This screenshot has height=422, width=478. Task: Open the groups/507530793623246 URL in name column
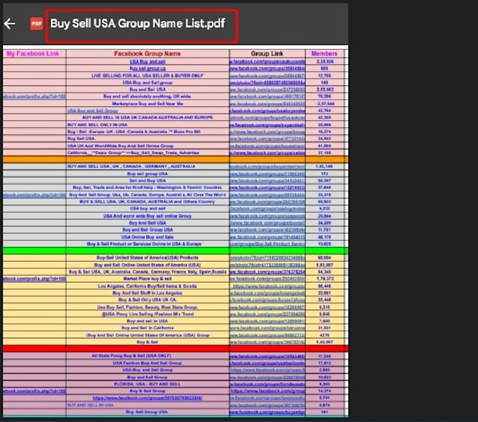click(x=147, y=398)
